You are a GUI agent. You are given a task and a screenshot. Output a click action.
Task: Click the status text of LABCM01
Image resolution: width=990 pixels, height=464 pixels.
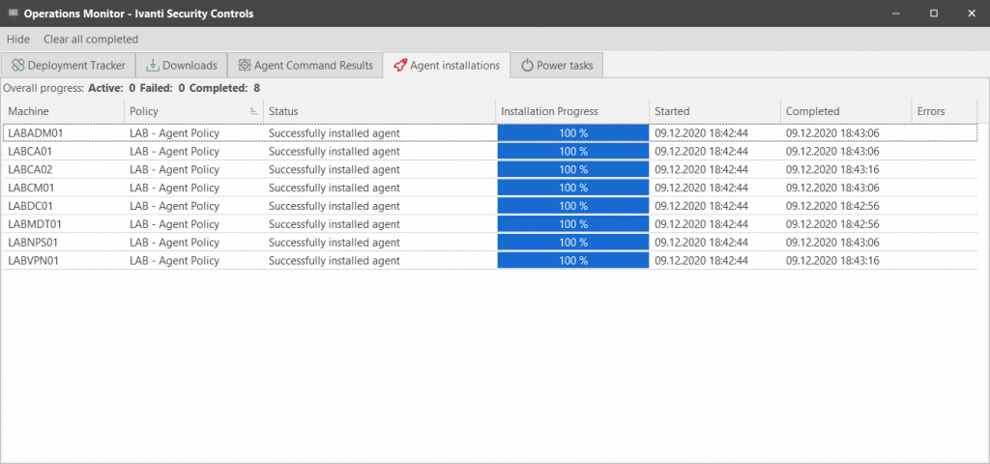coord(334,188)
